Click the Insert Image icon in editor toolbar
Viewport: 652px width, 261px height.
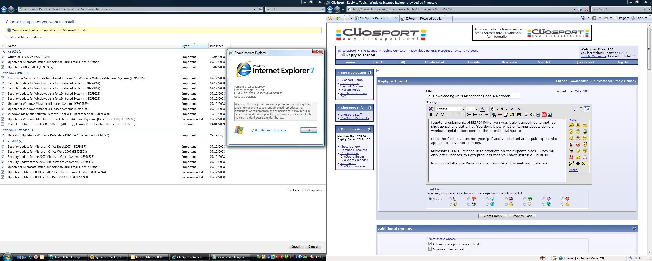coord(512,115)
